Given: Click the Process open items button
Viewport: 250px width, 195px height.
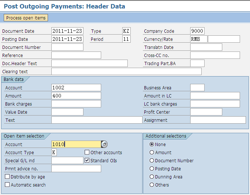Looking at the screenshot, I should click(x=26, y=18).
